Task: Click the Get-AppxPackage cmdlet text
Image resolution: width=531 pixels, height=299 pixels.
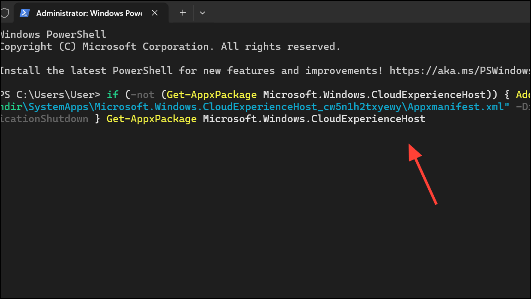Action: [x=211, y=94]
